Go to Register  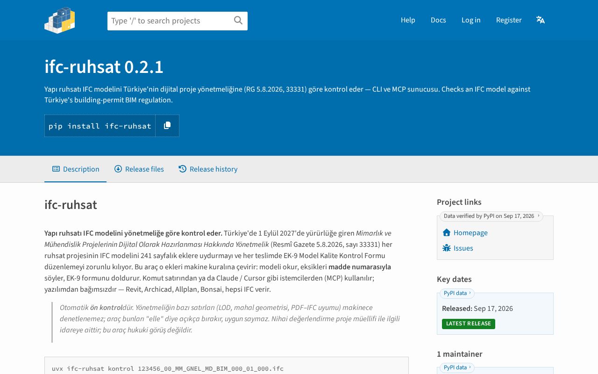click(509, 20)
